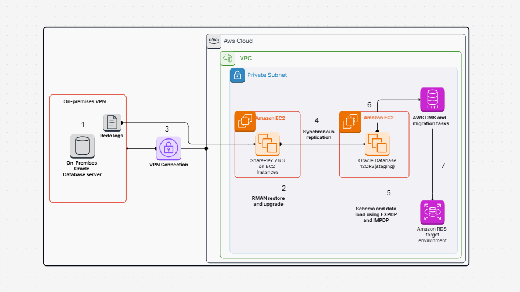This screenshot has width=520, height=292.
Task: Select 'Amazon EC2' label in SharePlex box
Action: click(x=270, y=118)
